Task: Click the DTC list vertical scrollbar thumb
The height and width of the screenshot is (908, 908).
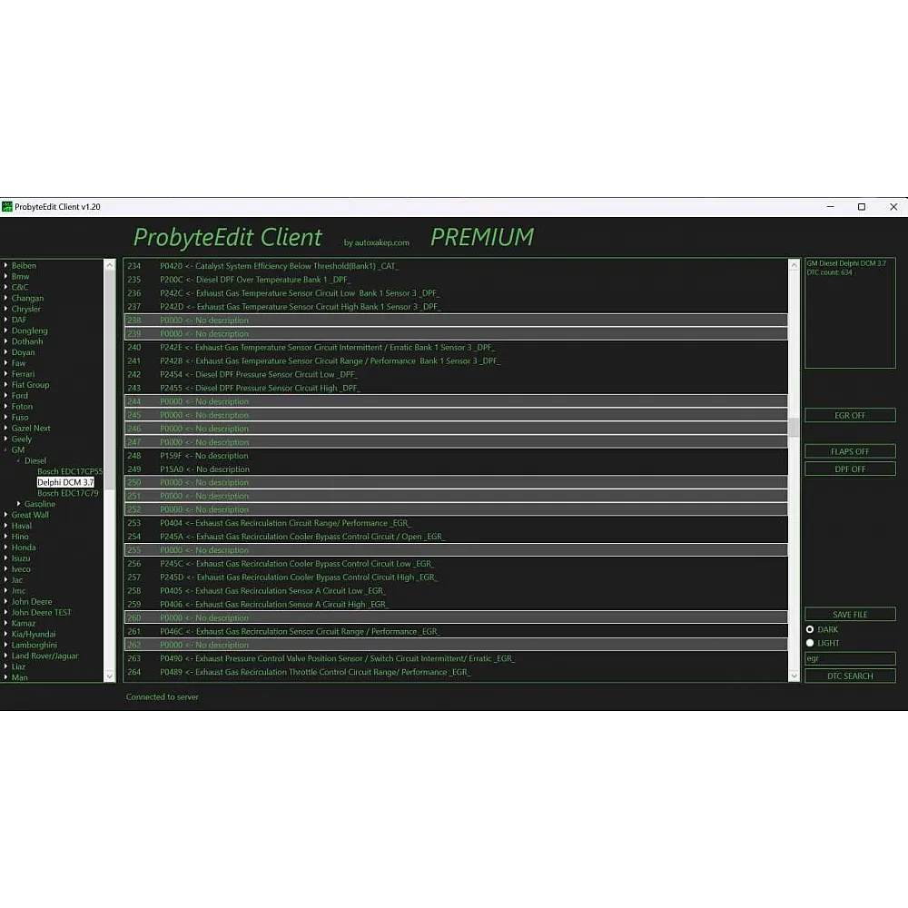Action: point(794,428)
